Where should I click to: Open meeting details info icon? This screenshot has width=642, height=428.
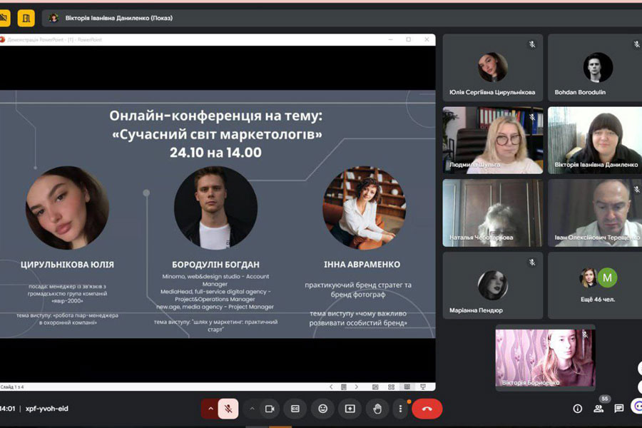[x=577, y=408]
